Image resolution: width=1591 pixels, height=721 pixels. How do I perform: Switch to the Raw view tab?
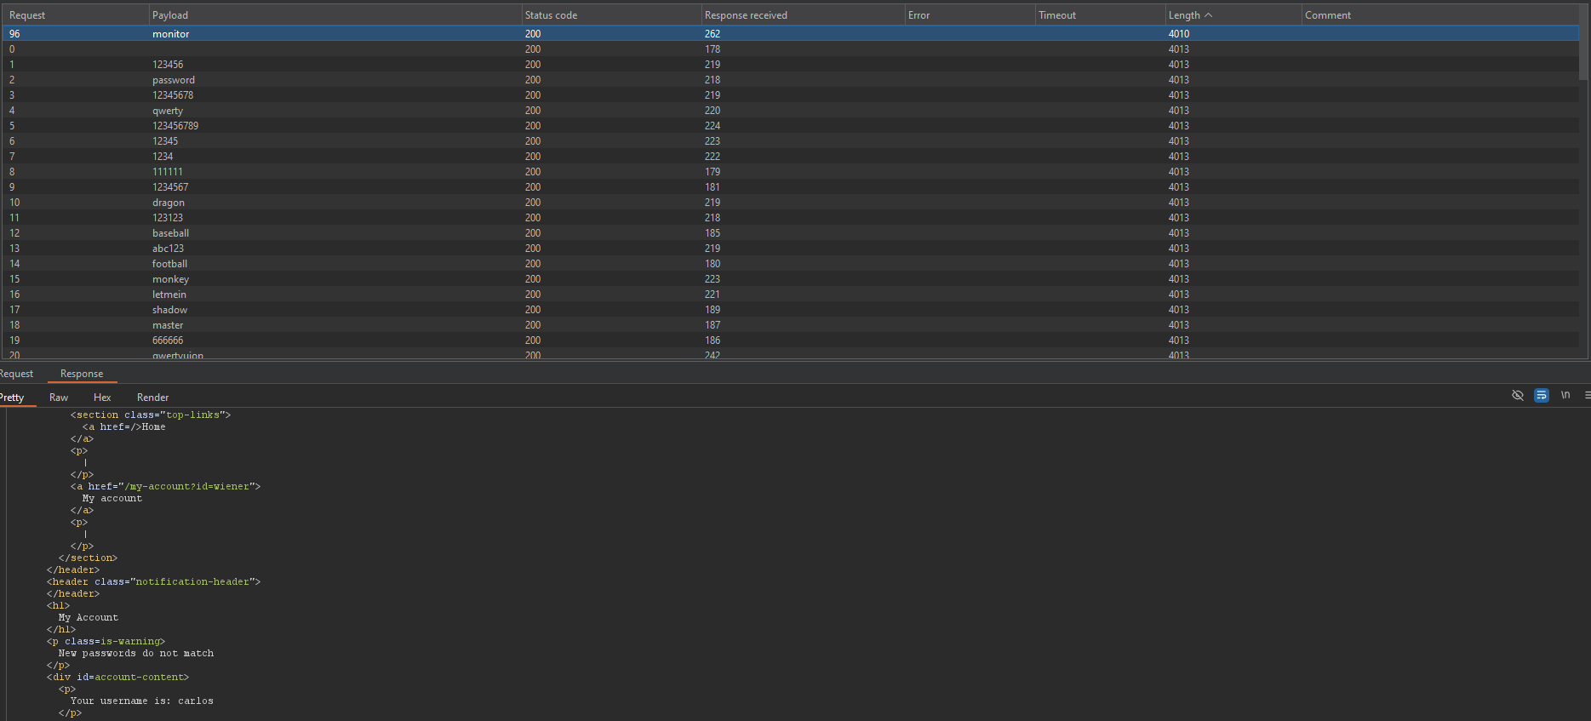click(59, 398)
